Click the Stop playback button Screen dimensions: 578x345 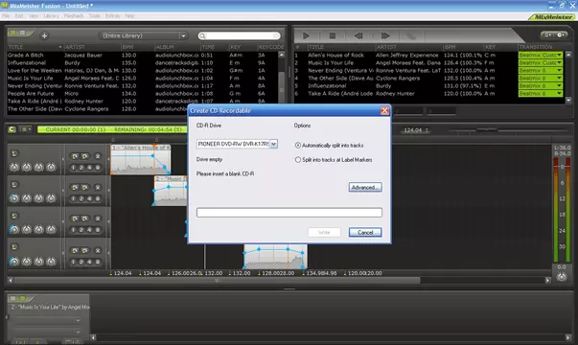pyautogui.click(x=332, y=35)
